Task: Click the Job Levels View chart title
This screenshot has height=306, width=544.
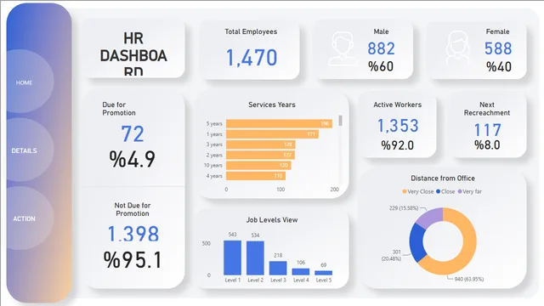Action: (272, 220)
